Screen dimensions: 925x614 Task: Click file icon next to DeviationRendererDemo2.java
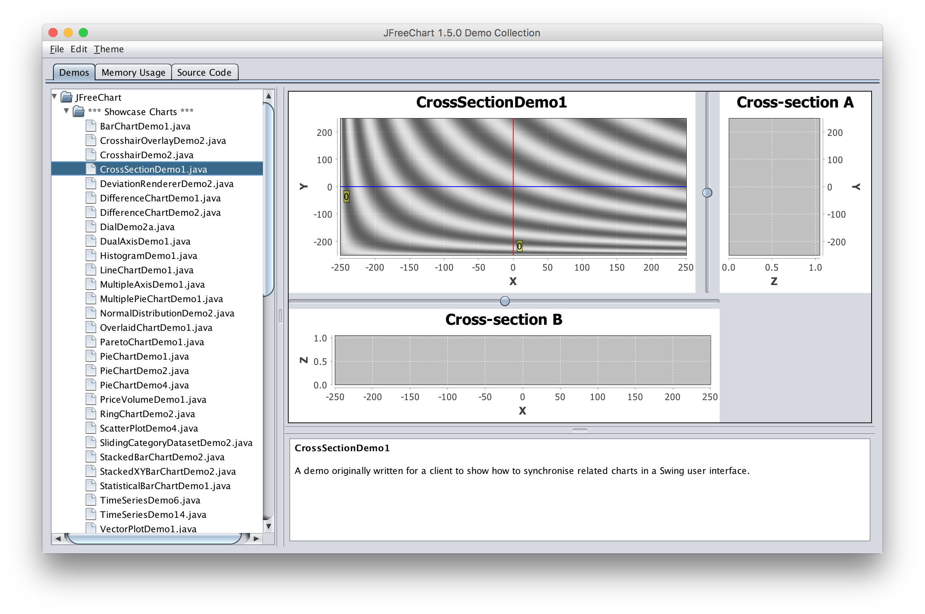[x=91, y=184]
